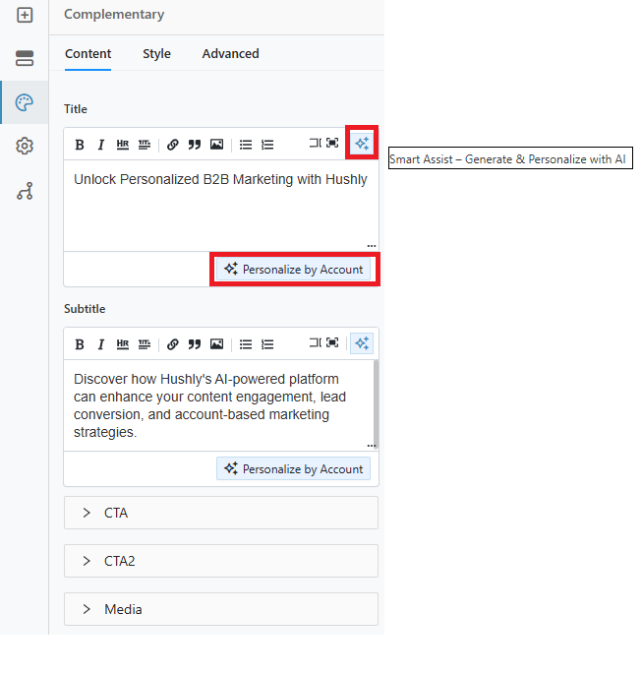Click the Title editor heading/strikethrough icon

coord(145,145)
